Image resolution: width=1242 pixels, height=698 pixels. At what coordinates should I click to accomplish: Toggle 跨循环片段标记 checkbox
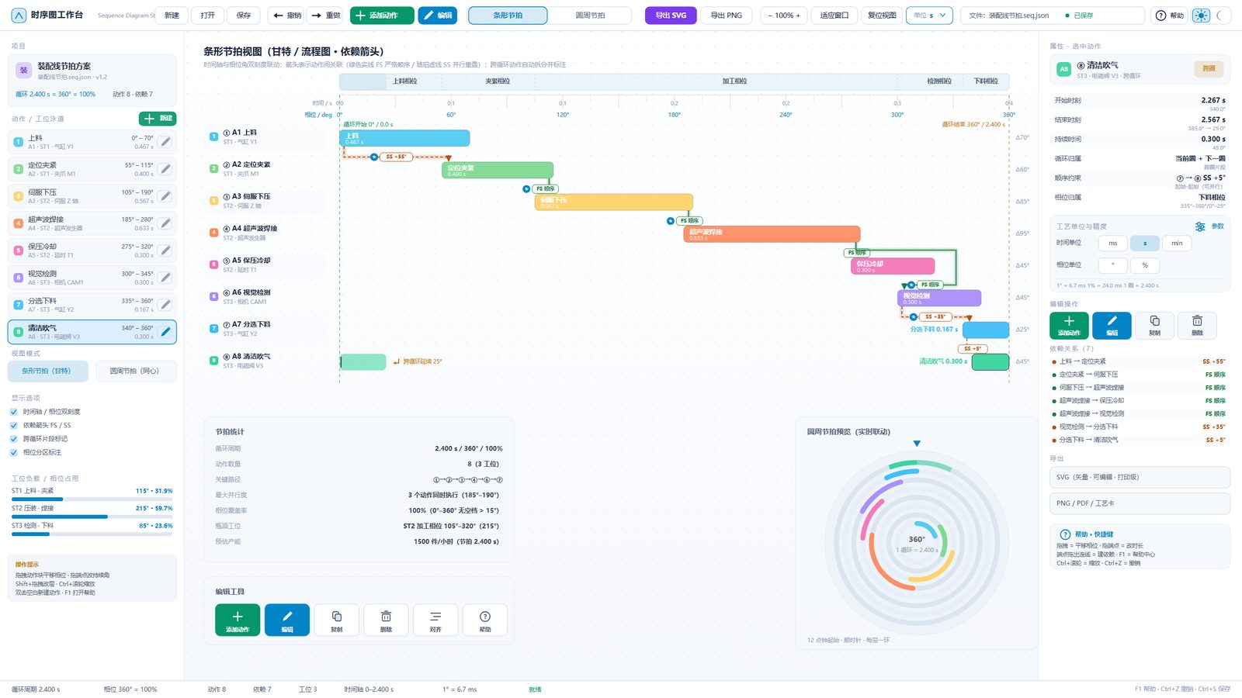(x=13, y=439)
